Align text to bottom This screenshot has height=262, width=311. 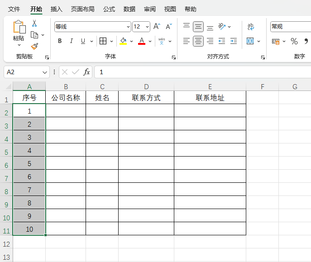[x=210, y=28]
